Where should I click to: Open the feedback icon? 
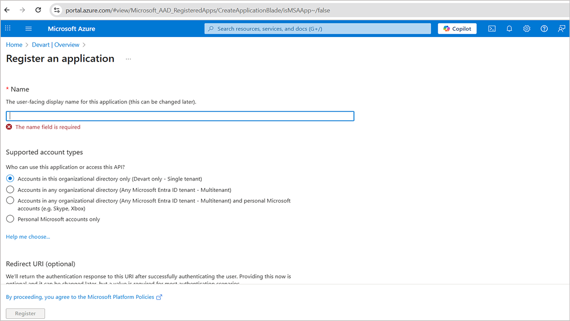tap(561, 28)
